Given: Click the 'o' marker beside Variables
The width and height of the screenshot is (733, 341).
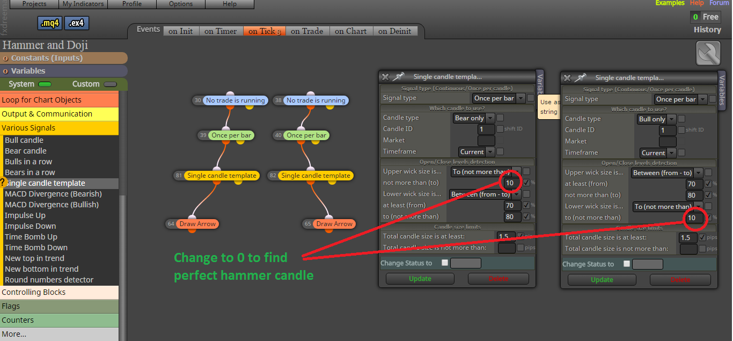Looking at the screenshot, I should point(5,71).
